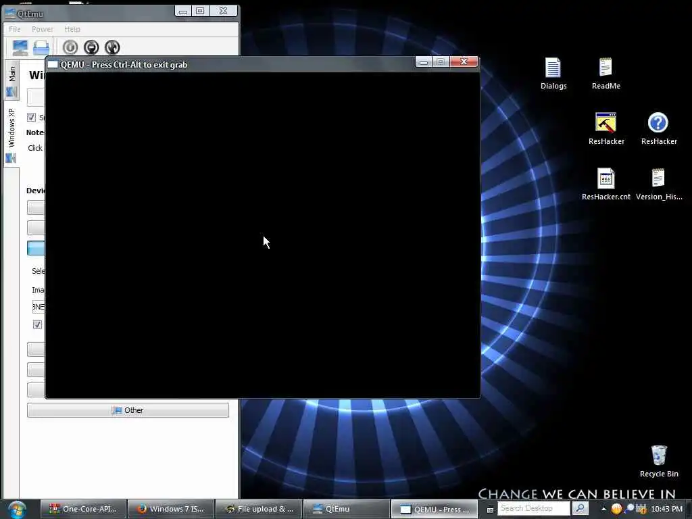Open the File menu in QtEmu

pos(15,29)
